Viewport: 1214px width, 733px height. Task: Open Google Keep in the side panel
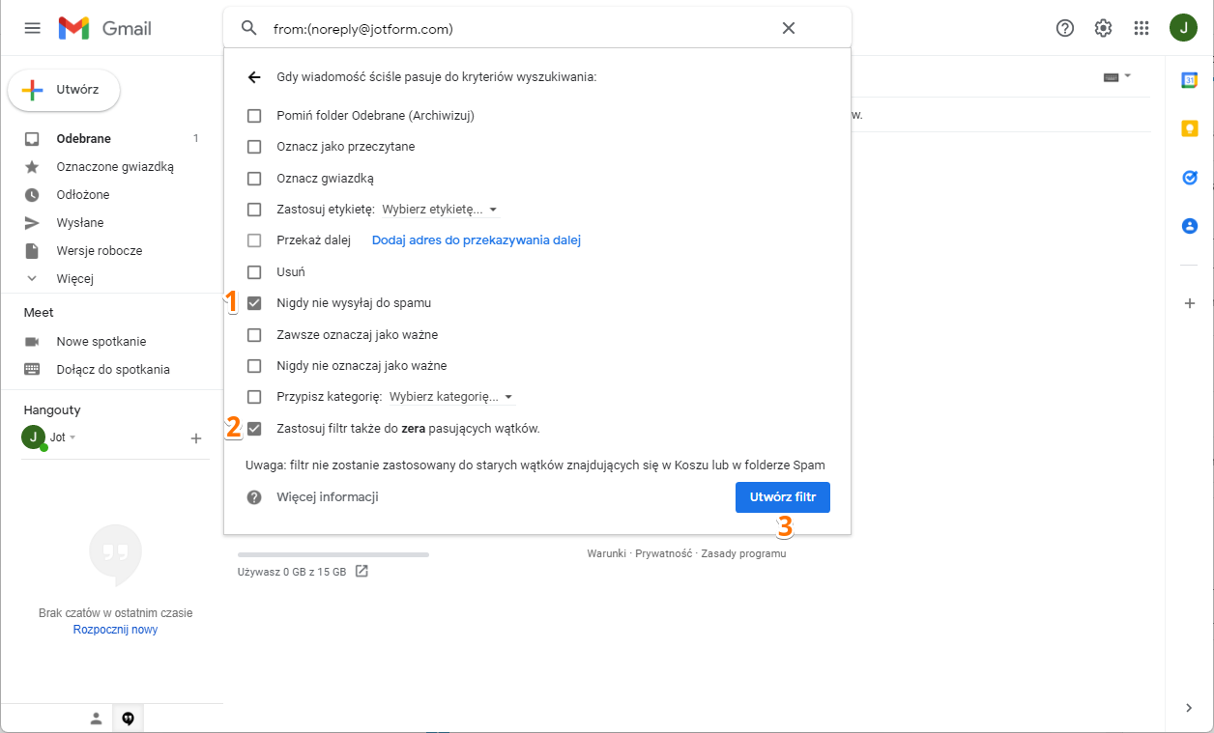click(1190, 127)
